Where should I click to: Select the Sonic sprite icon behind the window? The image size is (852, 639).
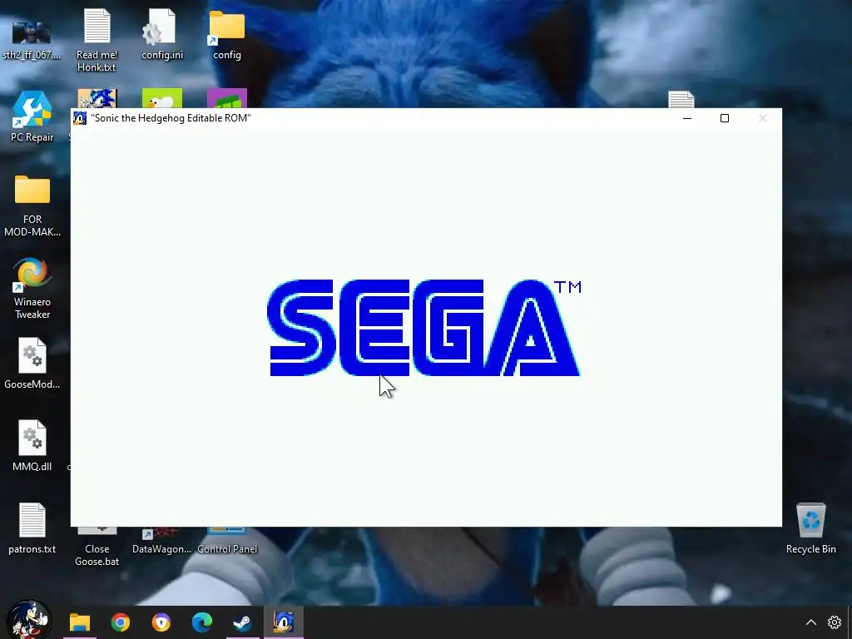click(97, 98)
